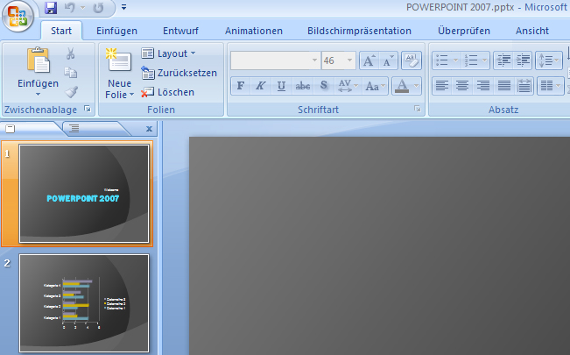Screen dimensions: 570x355
Task: Close the slides pane with x
Action: click(149, 129)
